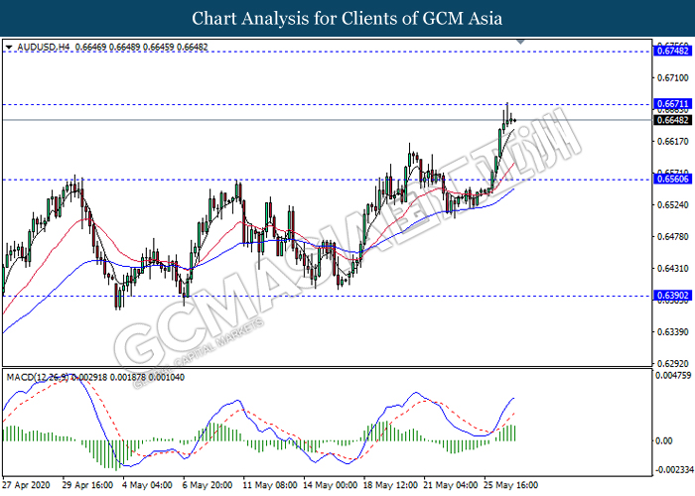
Task: Click the 6 May 20:00 time label
Action: [x=208, y=485]
